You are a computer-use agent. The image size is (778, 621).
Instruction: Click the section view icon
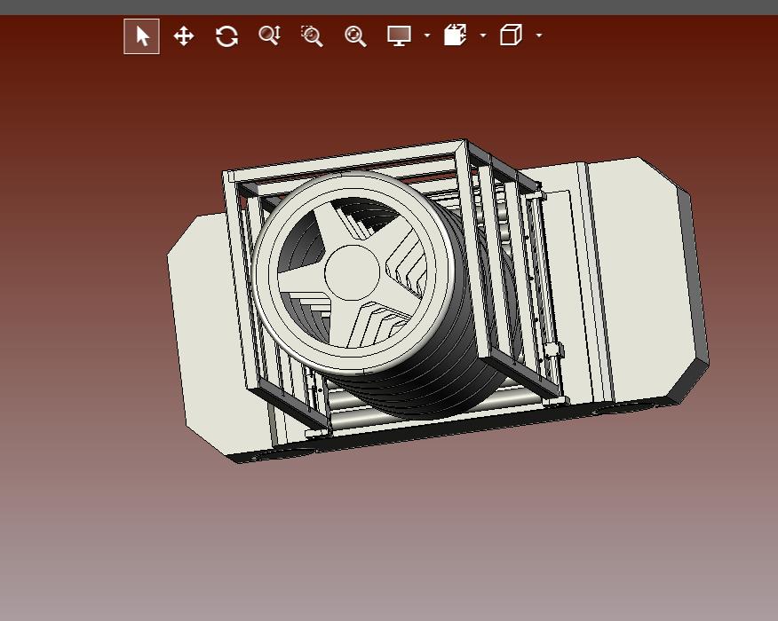[455, 35]
